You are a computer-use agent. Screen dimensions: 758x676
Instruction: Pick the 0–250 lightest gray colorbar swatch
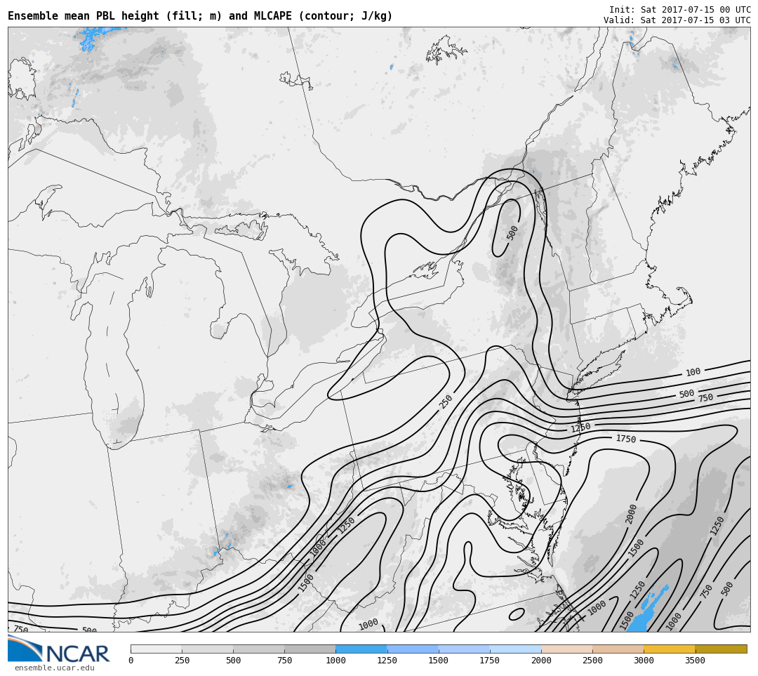[156, 649]
